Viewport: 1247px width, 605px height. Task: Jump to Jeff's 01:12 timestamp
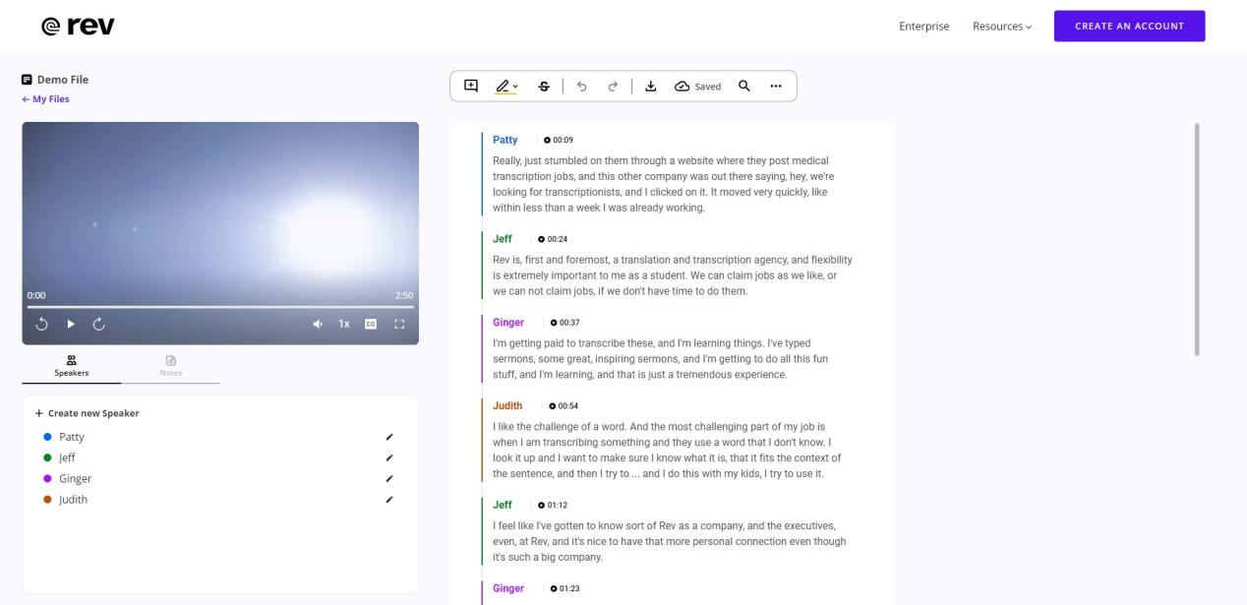pyautogui.click(x=552, y=505)
